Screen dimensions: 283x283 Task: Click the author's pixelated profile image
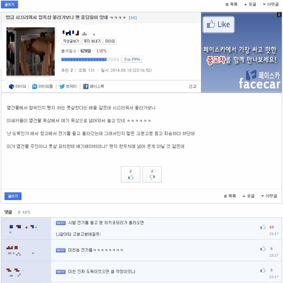pyautogui.click(x=31, y=52)
